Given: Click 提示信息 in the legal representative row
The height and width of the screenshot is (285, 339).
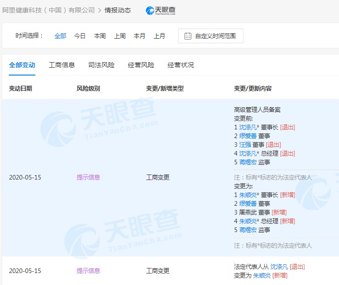Looking at the screenshot, I should 88,271.
